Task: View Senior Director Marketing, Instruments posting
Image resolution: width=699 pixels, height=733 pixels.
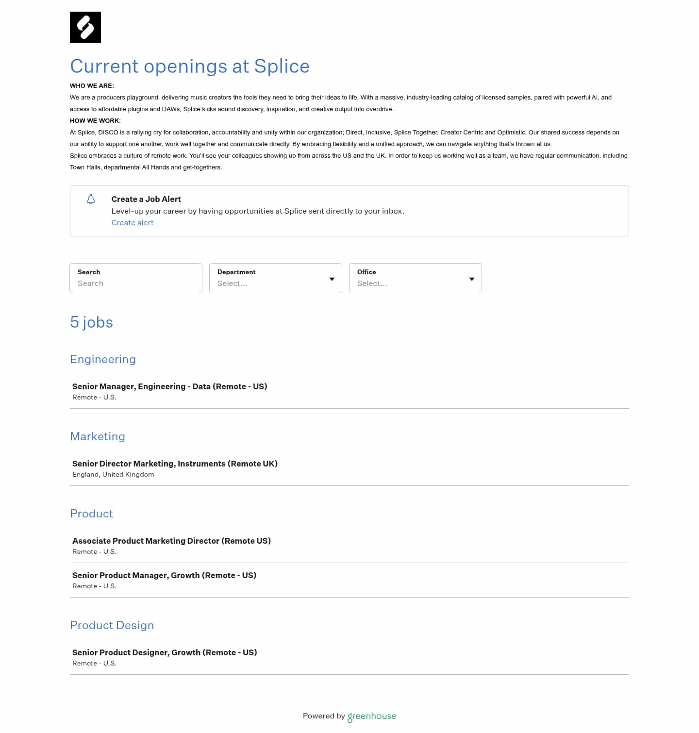Action: click(x=175, y=464)
